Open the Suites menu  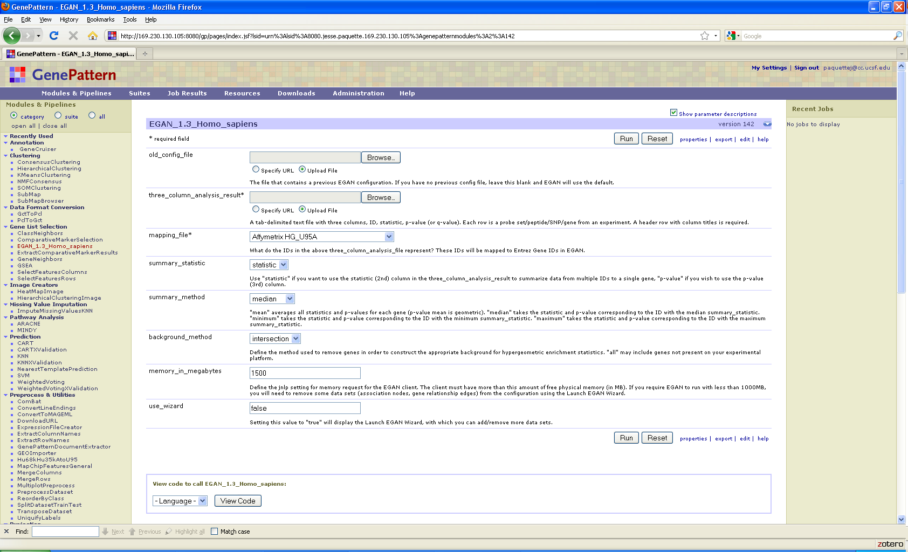[x=140, y=93]
